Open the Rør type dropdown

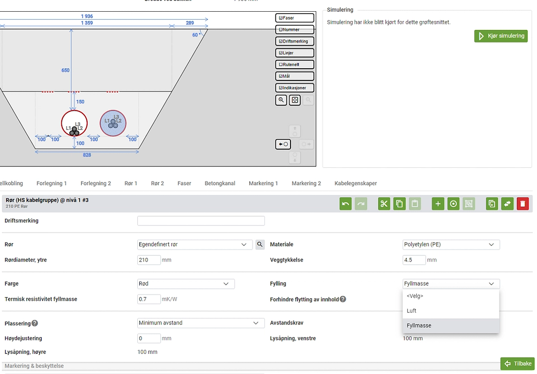pyautogui.click(x=195, y=244)
